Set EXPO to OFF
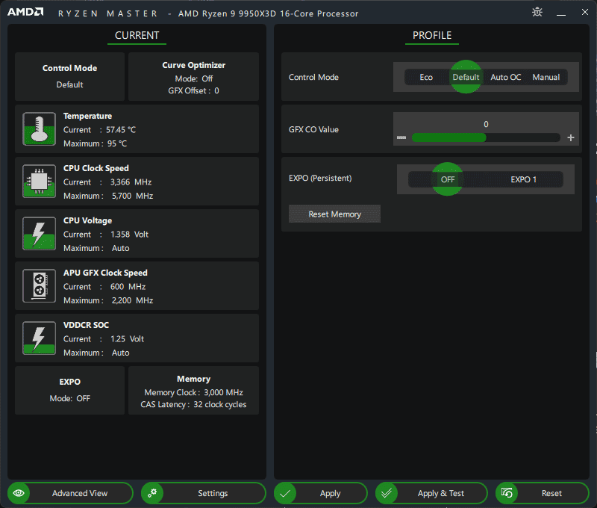 click(447, 179)
